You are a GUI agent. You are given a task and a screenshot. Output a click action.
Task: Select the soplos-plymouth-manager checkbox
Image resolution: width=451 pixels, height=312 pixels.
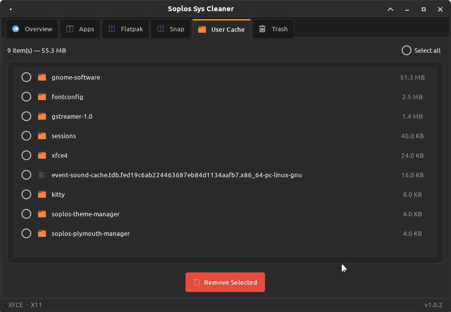tap(26, 233)
